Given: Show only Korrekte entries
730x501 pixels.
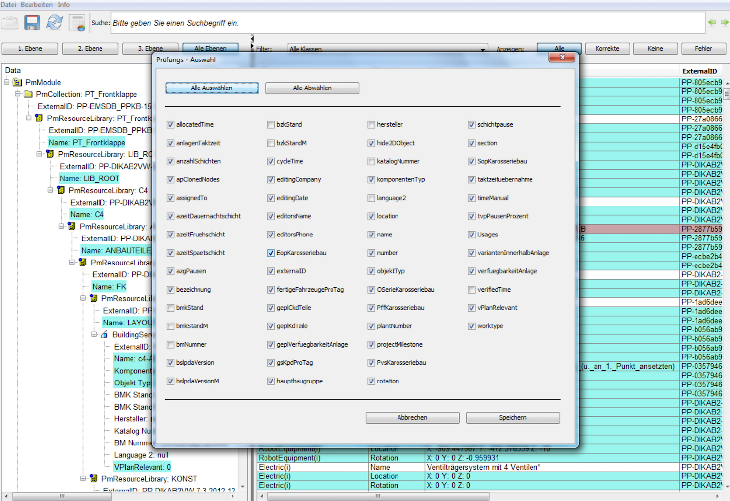Looking at the screenshot, I should pos(607,49).
